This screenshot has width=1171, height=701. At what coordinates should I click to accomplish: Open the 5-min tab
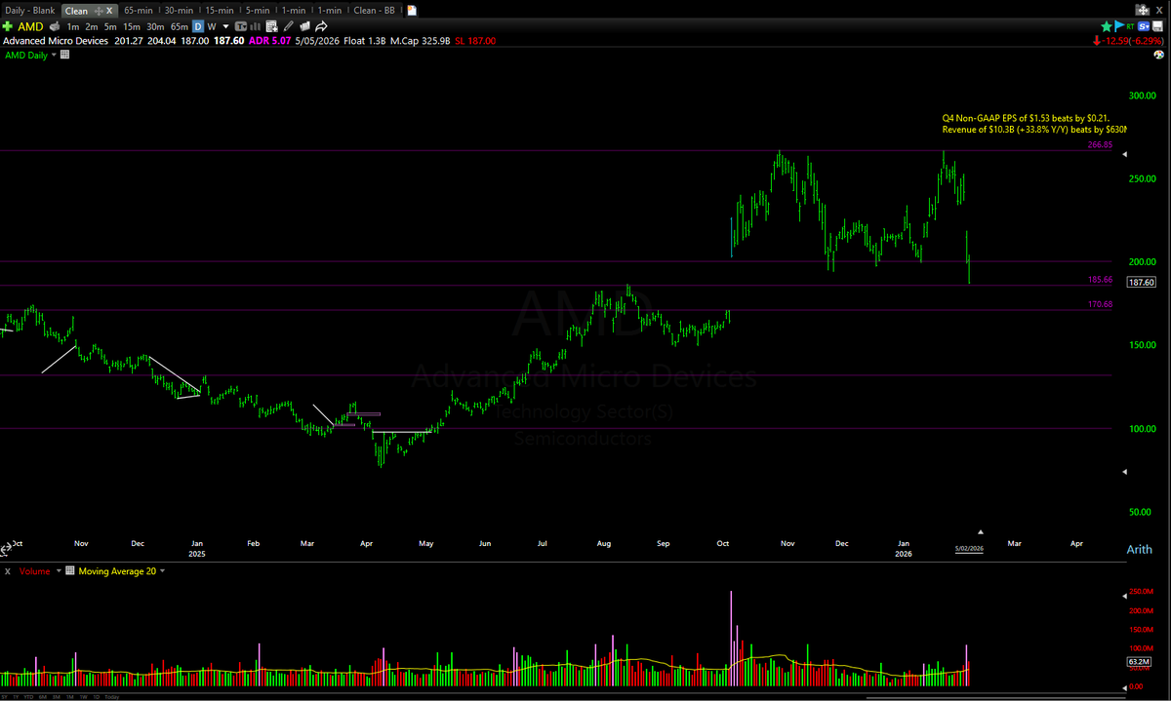[258, 11]
